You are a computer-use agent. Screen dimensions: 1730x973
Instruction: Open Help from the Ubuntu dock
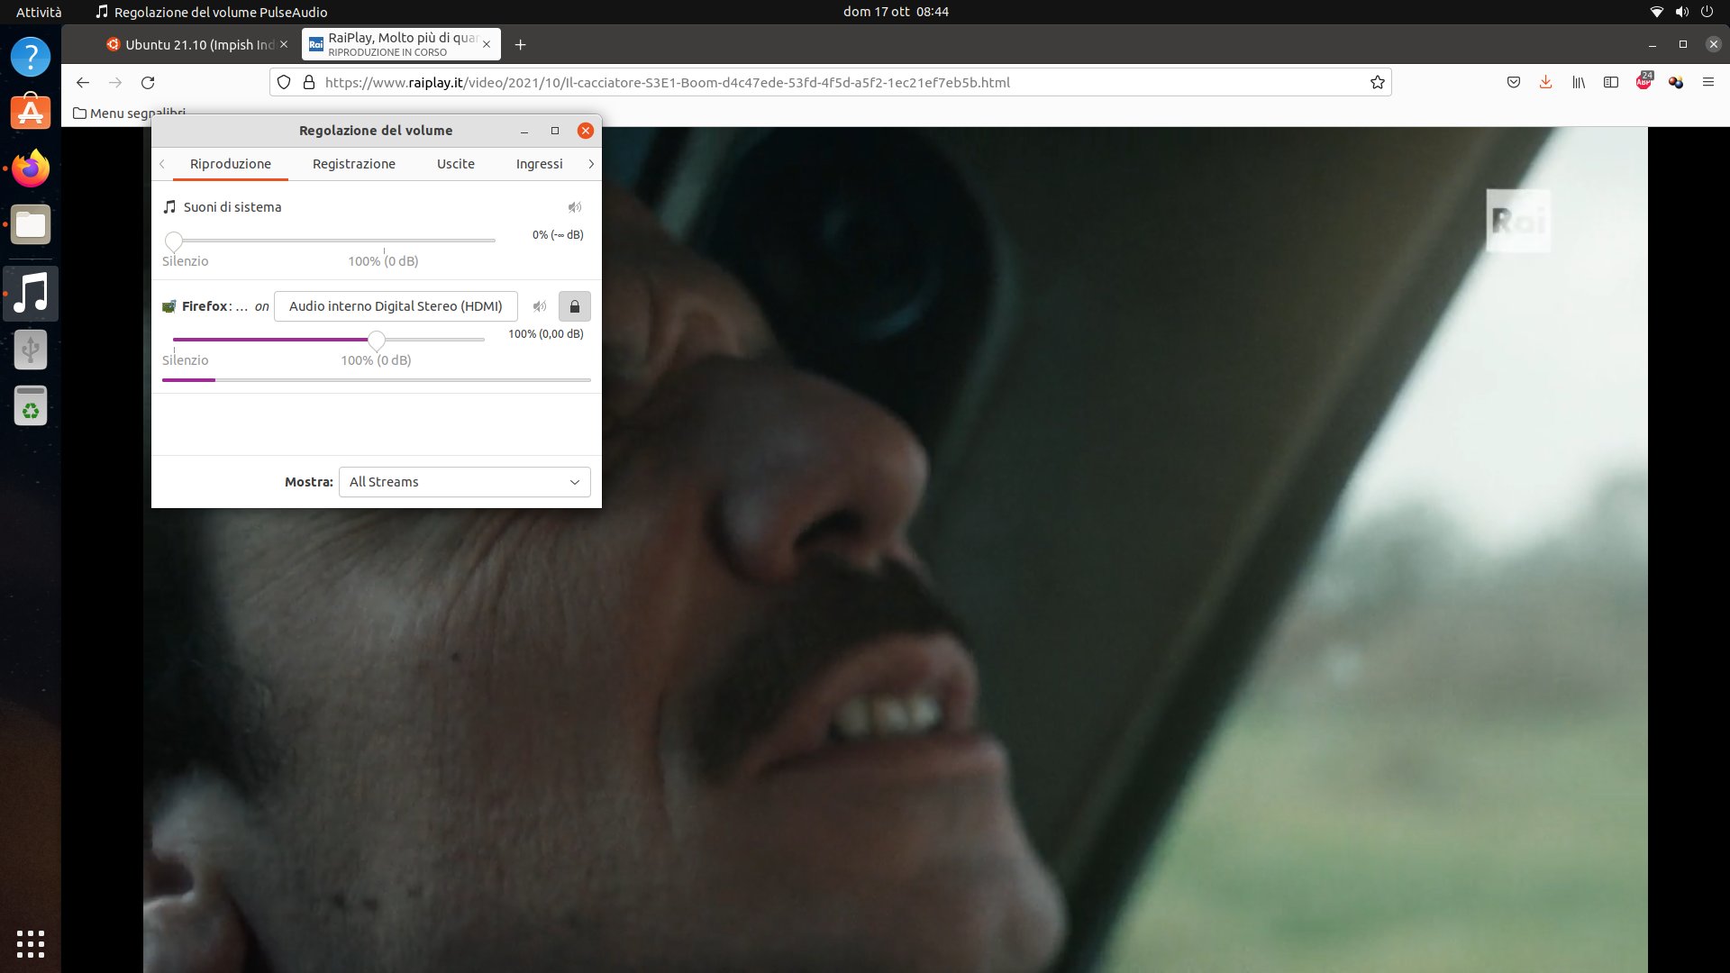point(31,57)
